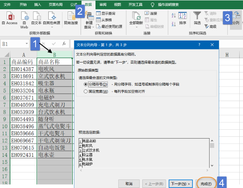Click 清除 clear filter

coord(210,13)
